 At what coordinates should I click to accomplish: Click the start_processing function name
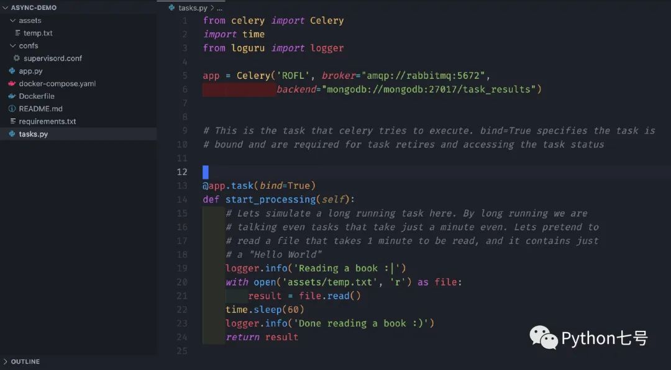270,199
